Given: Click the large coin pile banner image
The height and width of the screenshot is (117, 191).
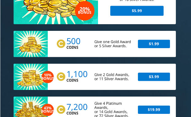Looking at the screenshot, I should pyautogui.click(x=56, y=12).
